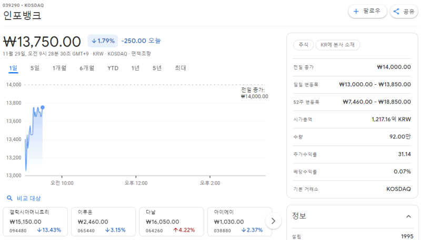Click the 배당수익률 value 0.07%
The image size is (421, 240).
402,172
